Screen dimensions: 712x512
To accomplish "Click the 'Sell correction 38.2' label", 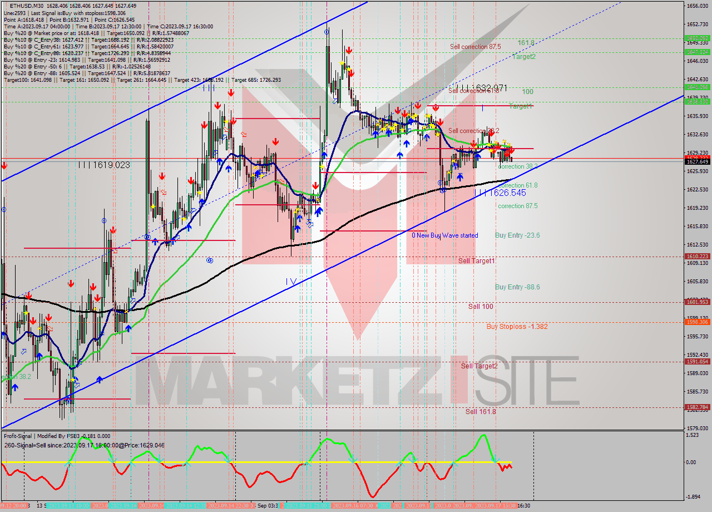I will (x=473, y=131).
